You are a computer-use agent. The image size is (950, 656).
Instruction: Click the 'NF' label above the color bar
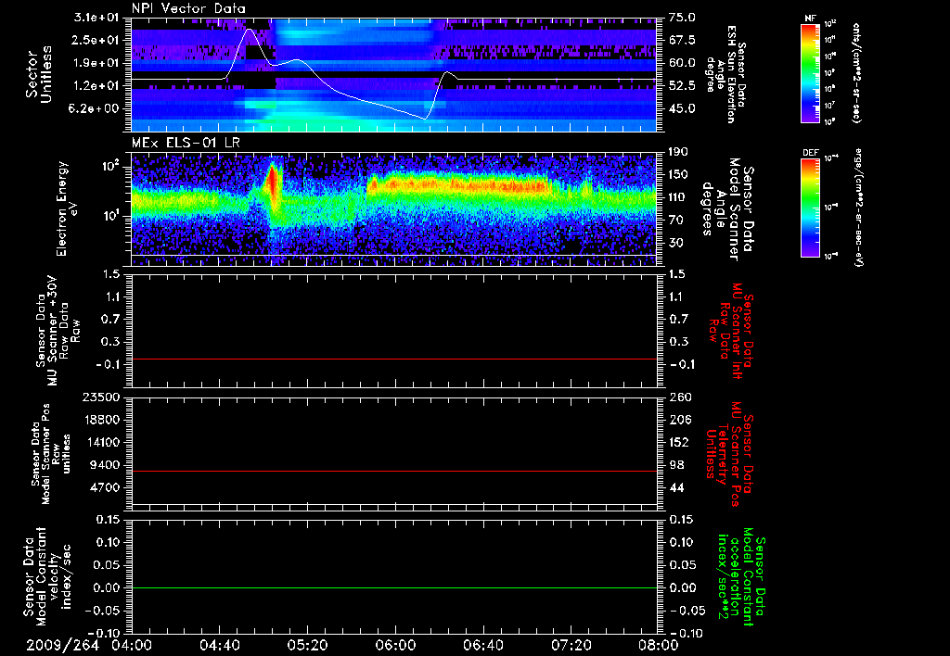pyautogui.click(x=810, y=19)
